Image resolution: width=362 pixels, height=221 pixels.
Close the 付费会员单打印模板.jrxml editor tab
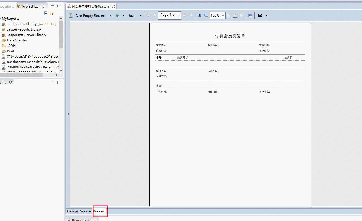(x=113, y=6)
